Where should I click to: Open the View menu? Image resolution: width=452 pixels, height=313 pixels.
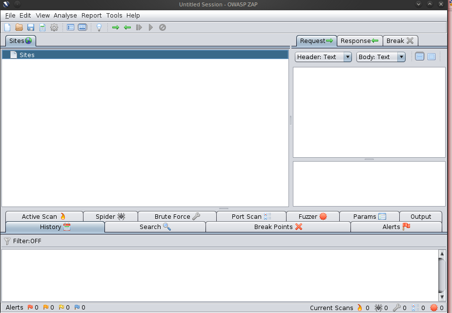click(42, 15)
